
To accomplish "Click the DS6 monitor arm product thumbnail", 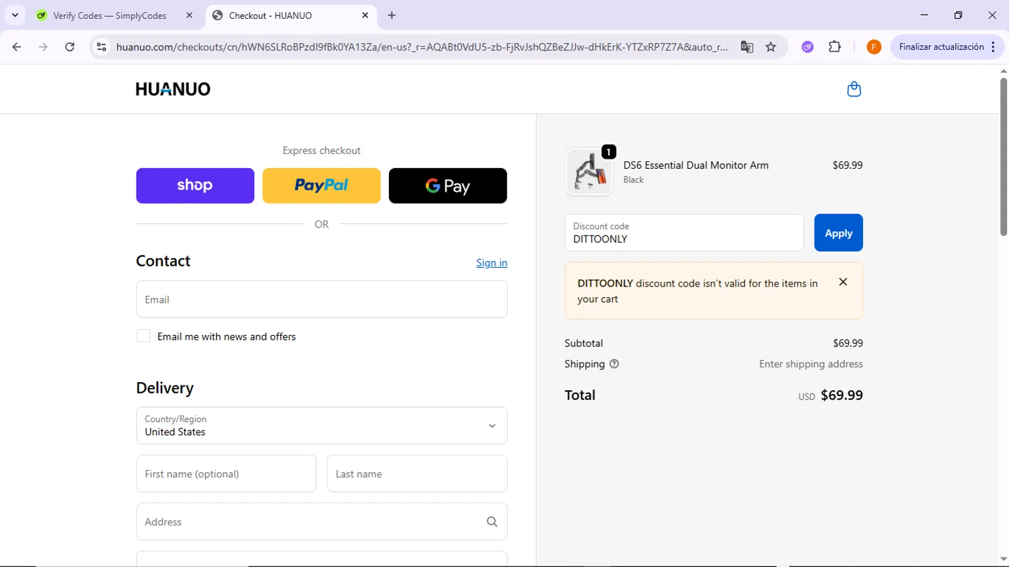I will tap(589, 172).
